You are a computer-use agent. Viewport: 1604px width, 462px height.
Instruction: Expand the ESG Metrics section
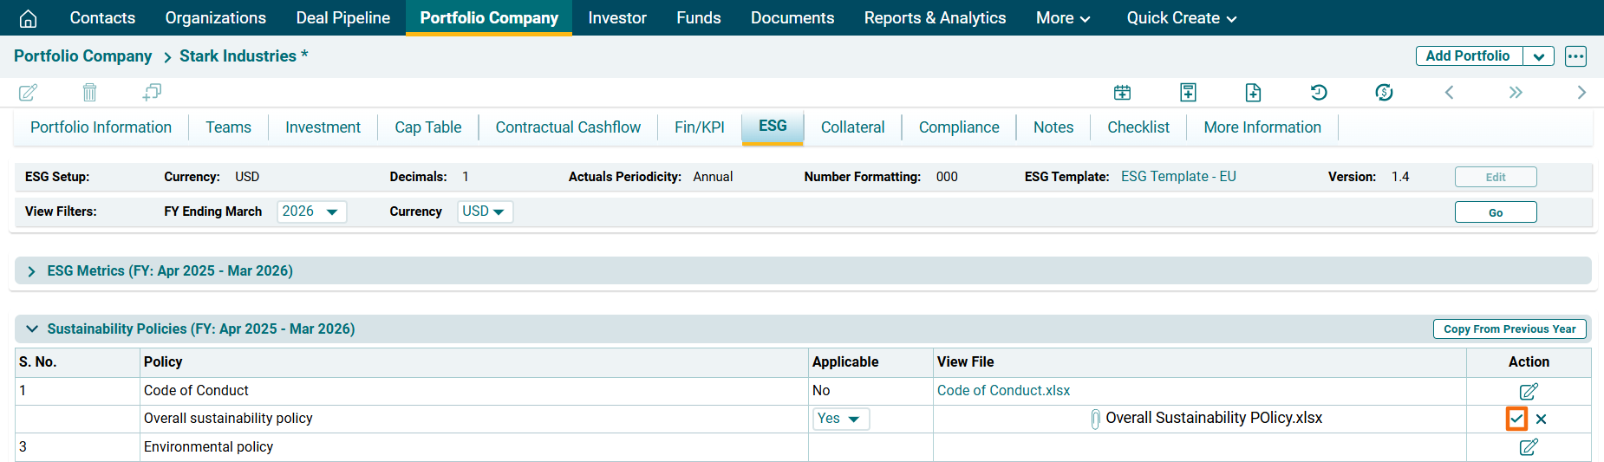point(32,271)
